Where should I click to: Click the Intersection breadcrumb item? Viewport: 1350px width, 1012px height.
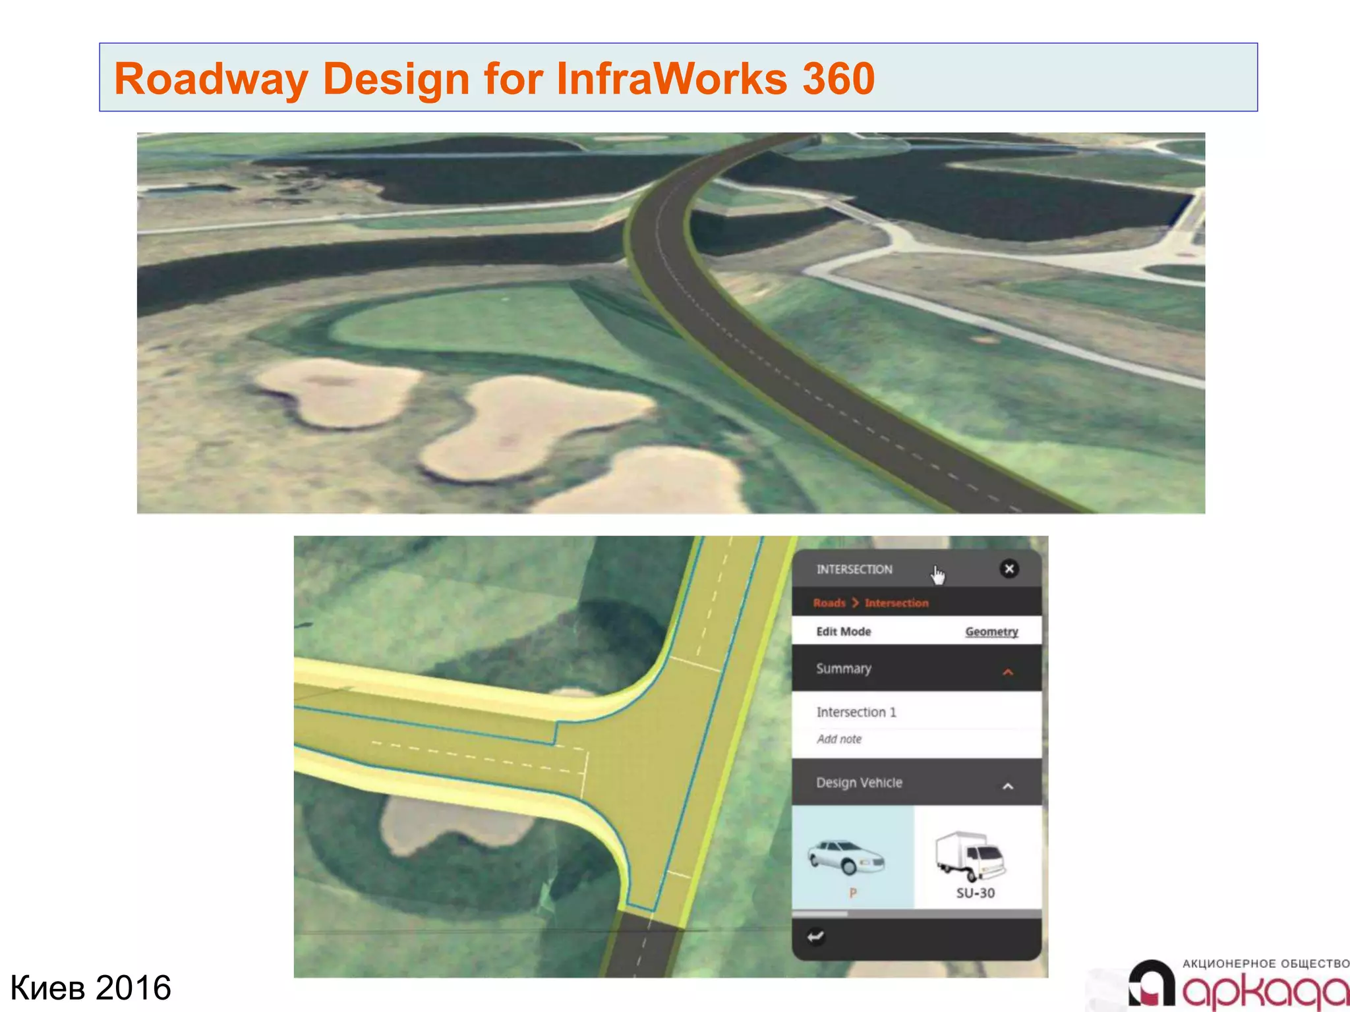(x=896, y=603)
